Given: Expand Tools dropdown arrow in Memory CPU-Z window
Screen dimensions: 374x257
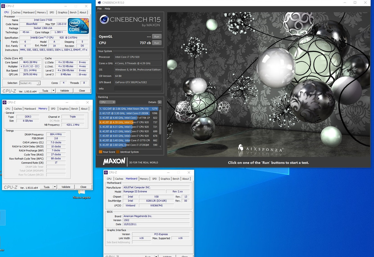Looking at the screenshot, I should pyautogui.click(x=55, y=187).
